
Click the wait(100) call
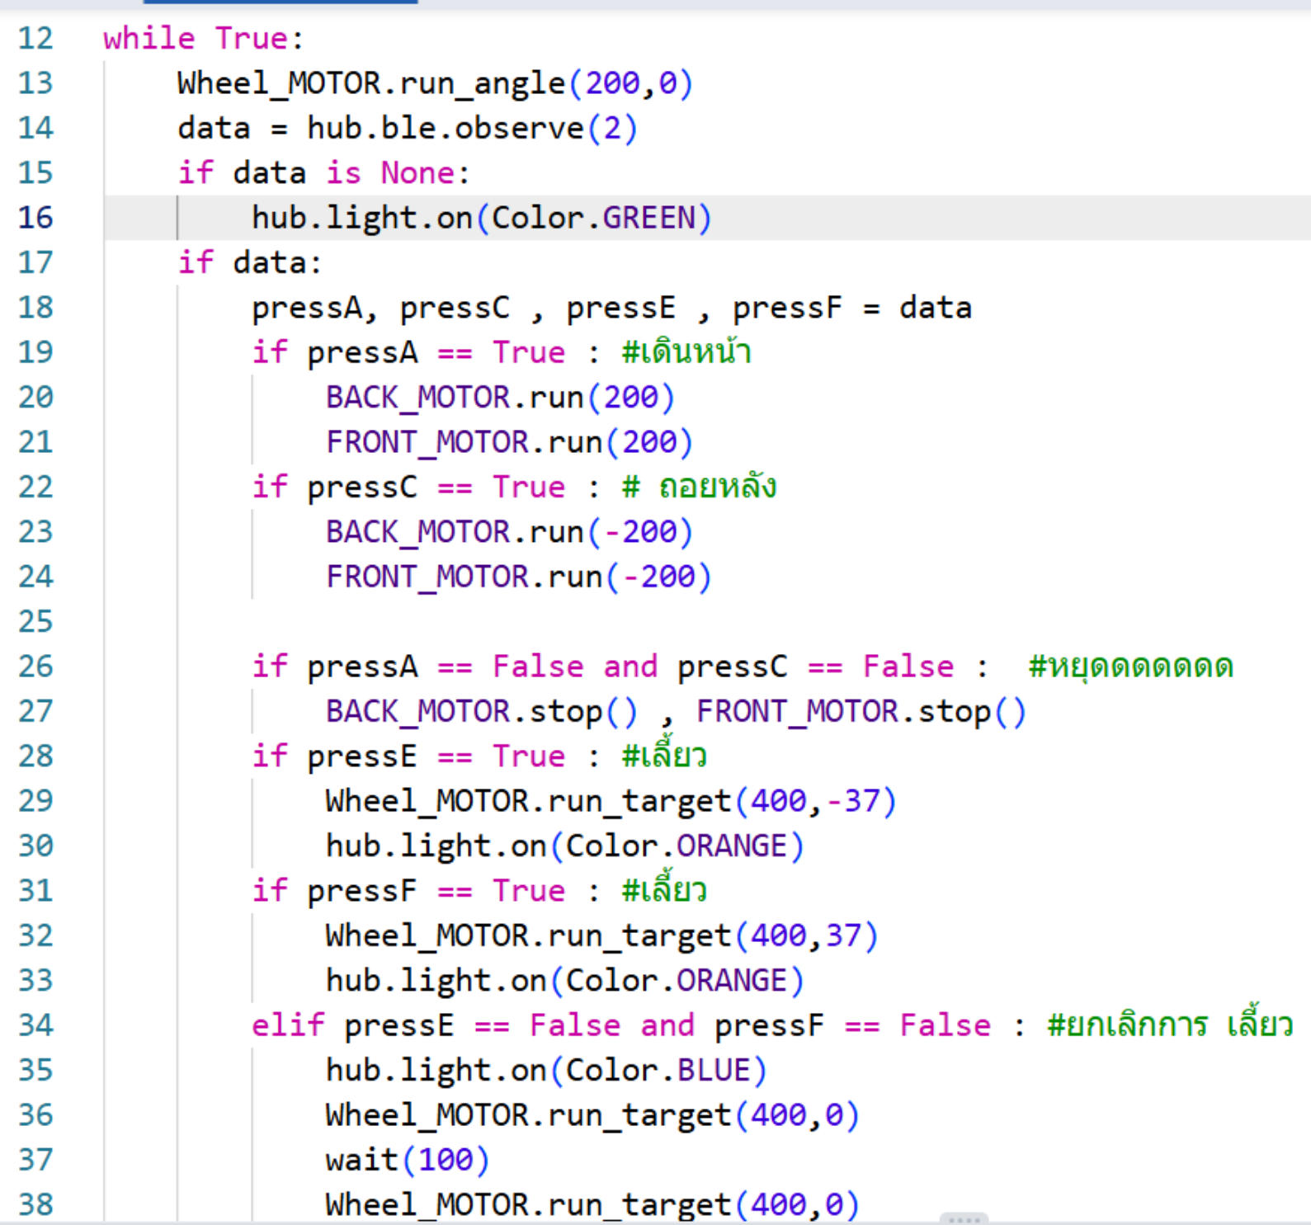[408, 1160]
